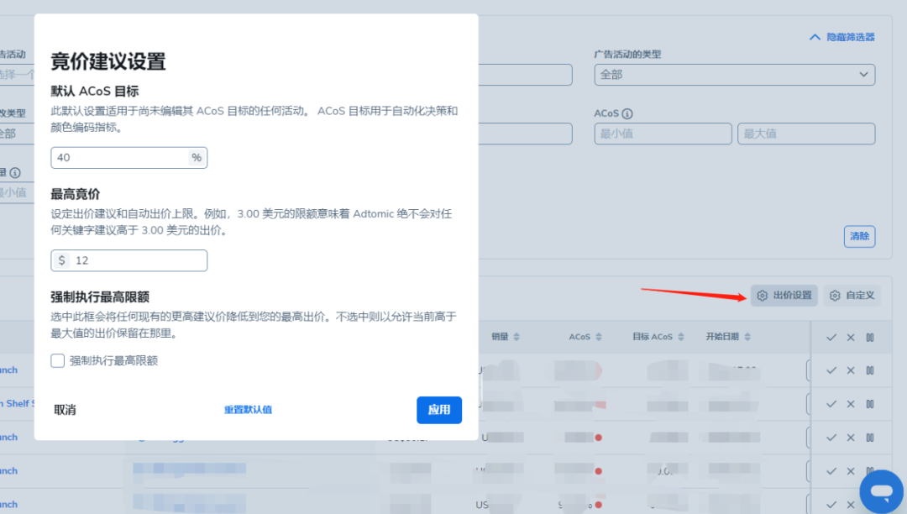Image resolution: width=907 pixels, height=514 pixels.
Task: Click the check mark to accept first row suggestion
Action: (x=831, y=370)
